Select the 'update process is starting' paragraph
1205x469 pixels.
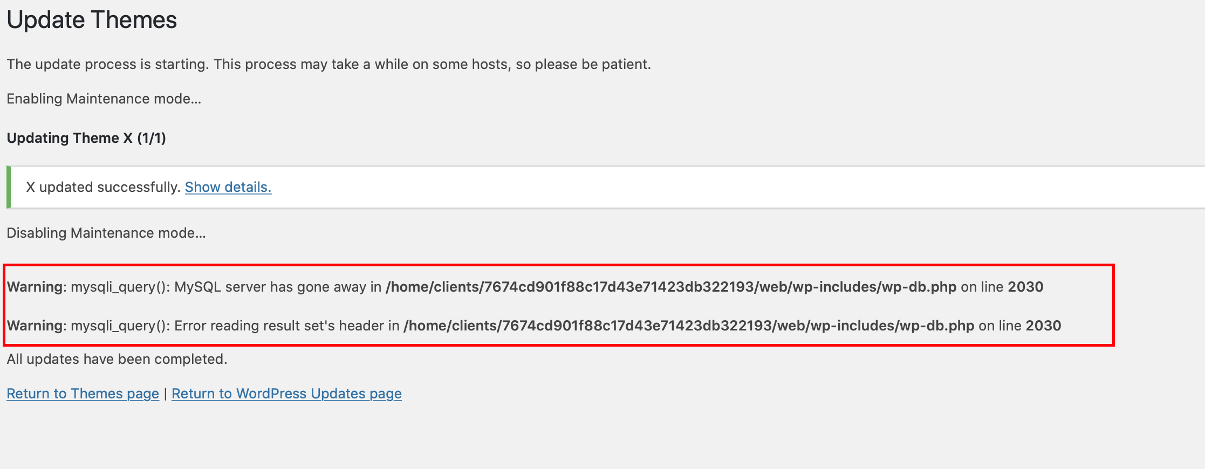328,64
